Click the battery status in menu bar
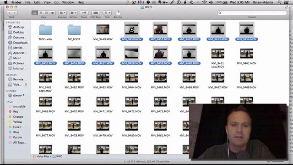Viewport: 293px width, 165px height. tap(221, 2)
